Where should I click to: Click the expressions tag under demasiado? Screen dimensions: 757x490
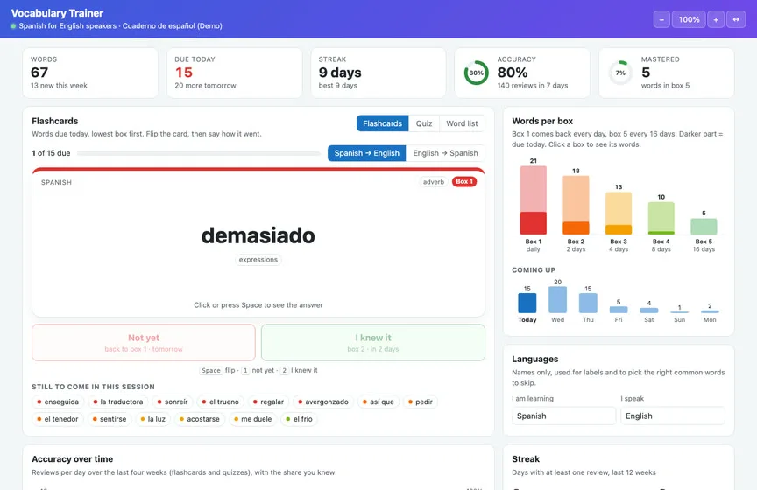click(258, 260)
